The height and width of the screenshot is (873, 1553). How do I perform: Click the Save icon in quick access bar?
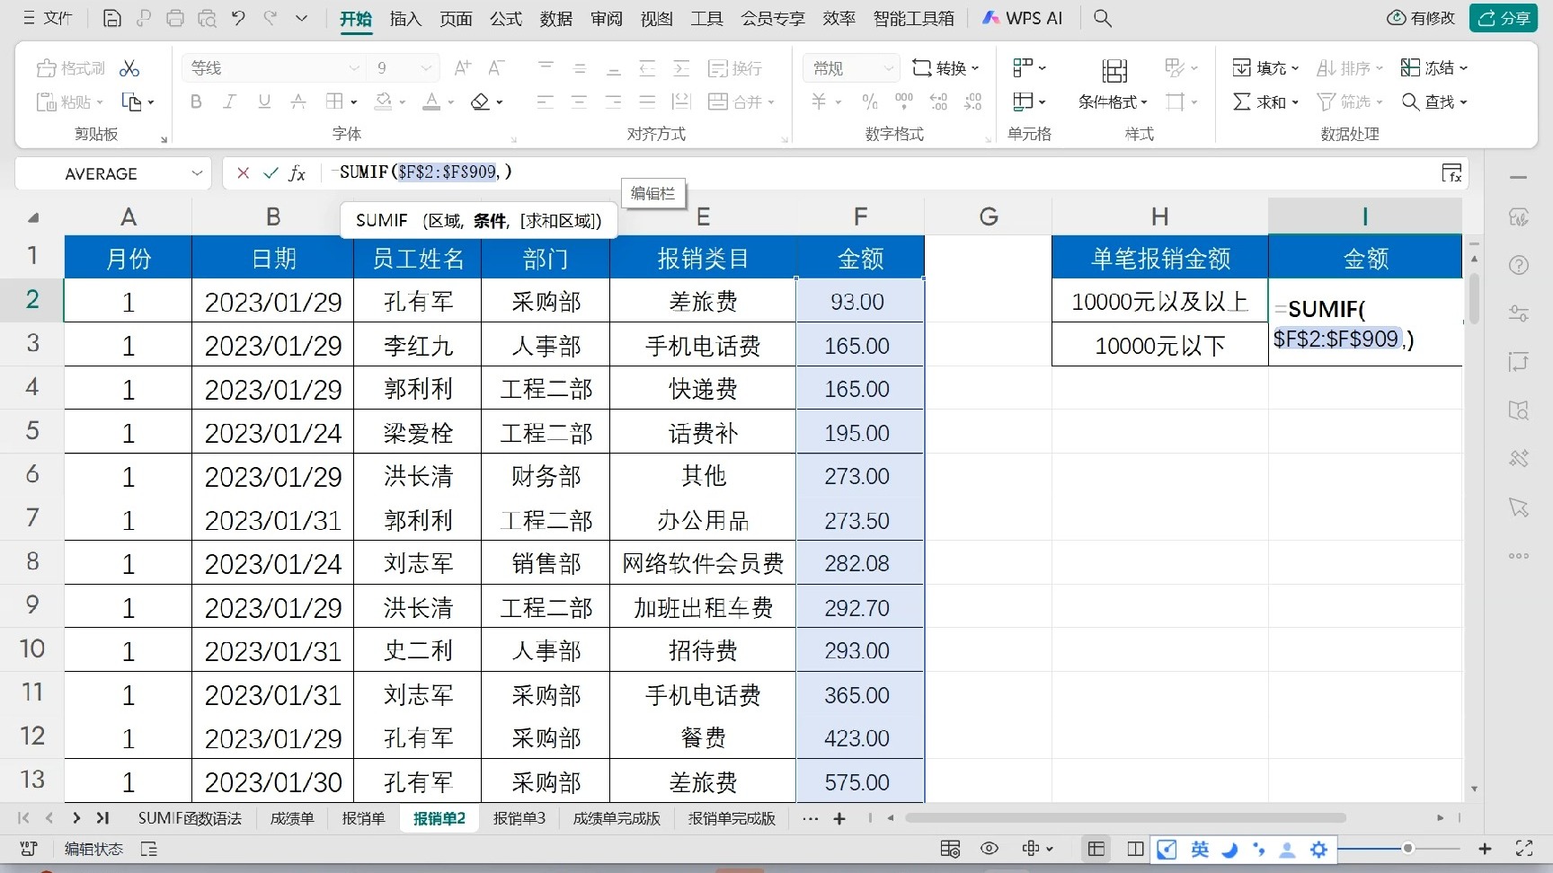pyautogui.click(x=112, y=18)
